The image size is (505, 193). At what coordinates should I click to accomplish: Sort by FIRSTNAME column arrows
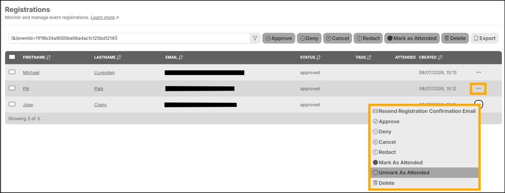point(48,57)
